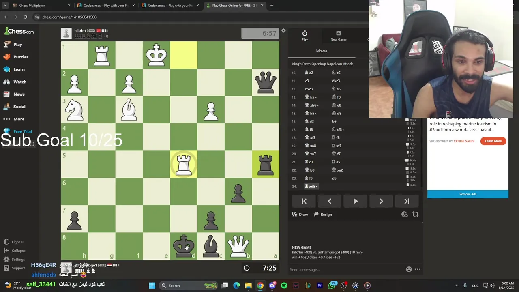Open the Social section

15,107
